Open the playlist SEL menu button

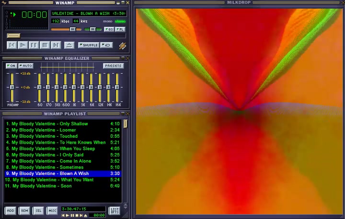tap(38, 211)
